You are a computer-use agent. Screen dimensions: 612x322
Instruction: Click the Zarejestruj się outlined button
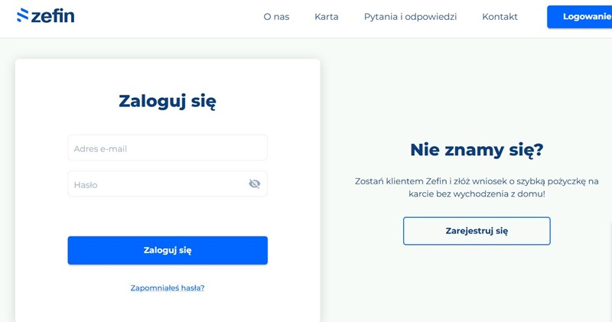pos(477,230)
